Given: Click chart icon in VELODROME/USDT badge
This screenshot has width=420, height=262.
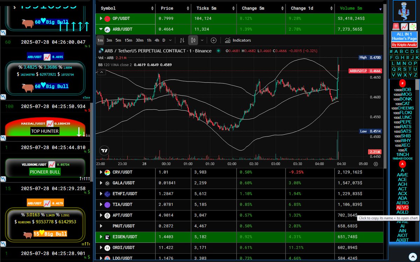Looking at the screenshot, I should tap(51, 164).
